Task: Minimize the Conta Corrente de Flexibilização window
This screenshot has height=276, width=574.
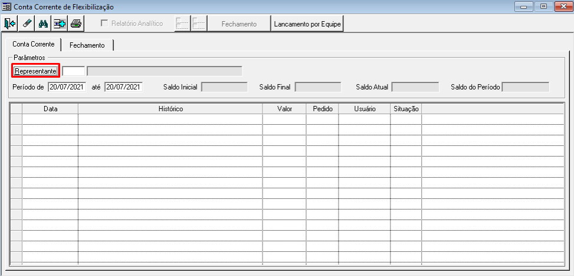Action: [524, 6]
